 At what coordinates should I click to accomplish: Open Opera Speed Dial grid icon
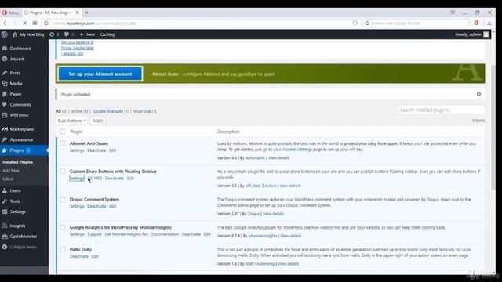click(35, 23)
